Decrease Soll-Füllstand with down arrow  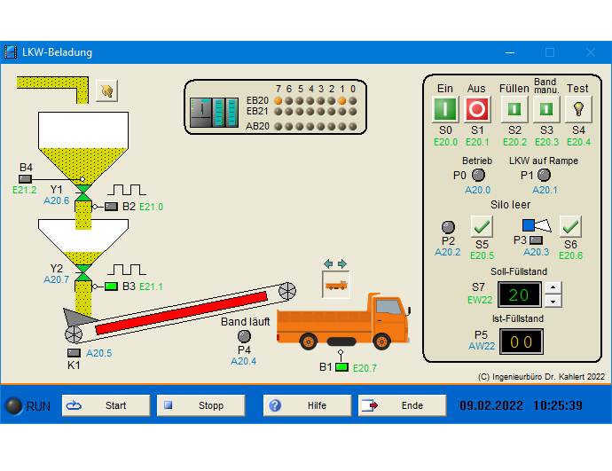point(553,301)
